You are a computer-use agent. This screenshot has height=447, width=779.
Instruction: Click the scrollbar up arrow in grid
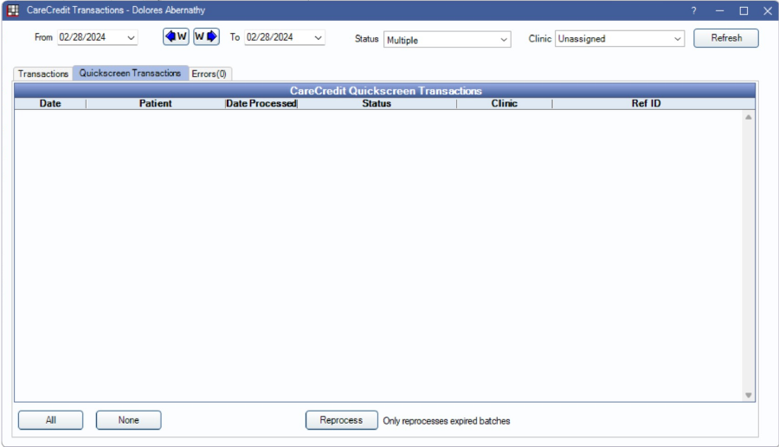(x=748, y=117)
